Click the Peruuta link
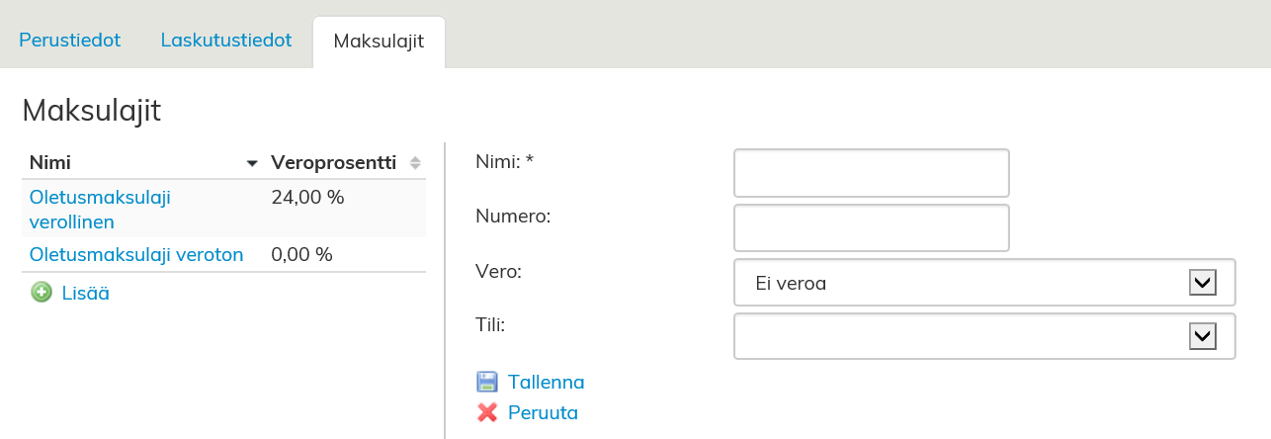Viewport: 1271px width, 439px height. point(543,413)
